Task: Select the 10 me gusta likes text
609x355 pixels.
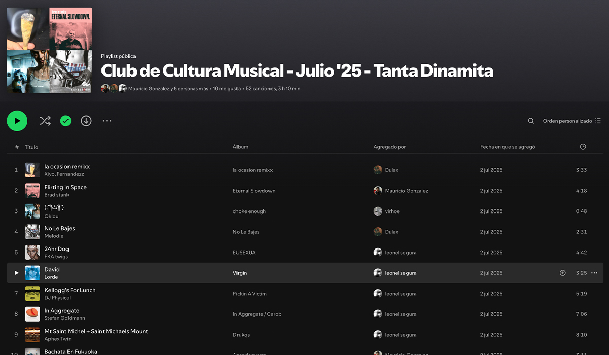Action: (x=226, y=88)
